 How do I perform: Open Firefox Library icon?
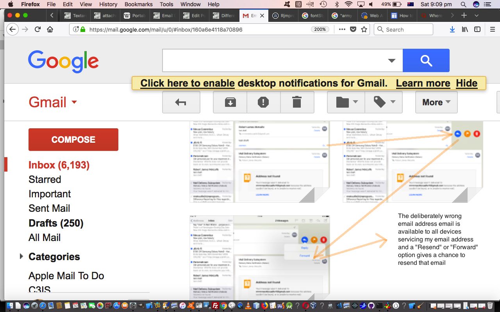pyautogui.click(x=465, y=29)
